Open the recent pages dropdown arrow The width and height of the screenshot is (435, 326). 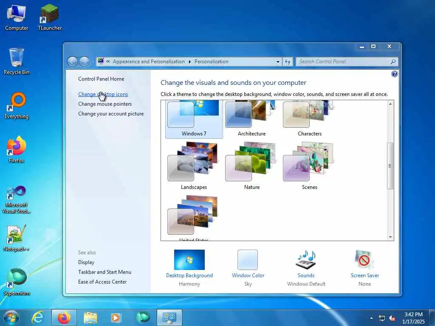click(92, 62)
